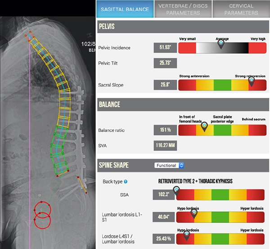Click the Balance ratio 151 % value
270x249 pixels.
click(164, 131)
